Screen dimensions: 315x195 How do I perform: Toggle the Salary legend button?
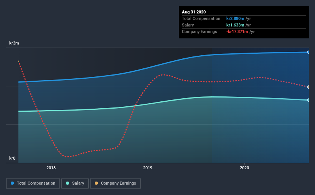[x=75, y=183]
